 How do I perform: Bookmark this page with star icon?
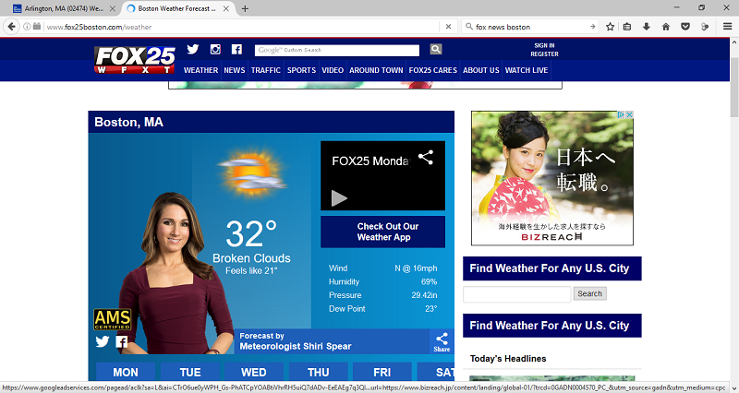[x=610, y=27]
